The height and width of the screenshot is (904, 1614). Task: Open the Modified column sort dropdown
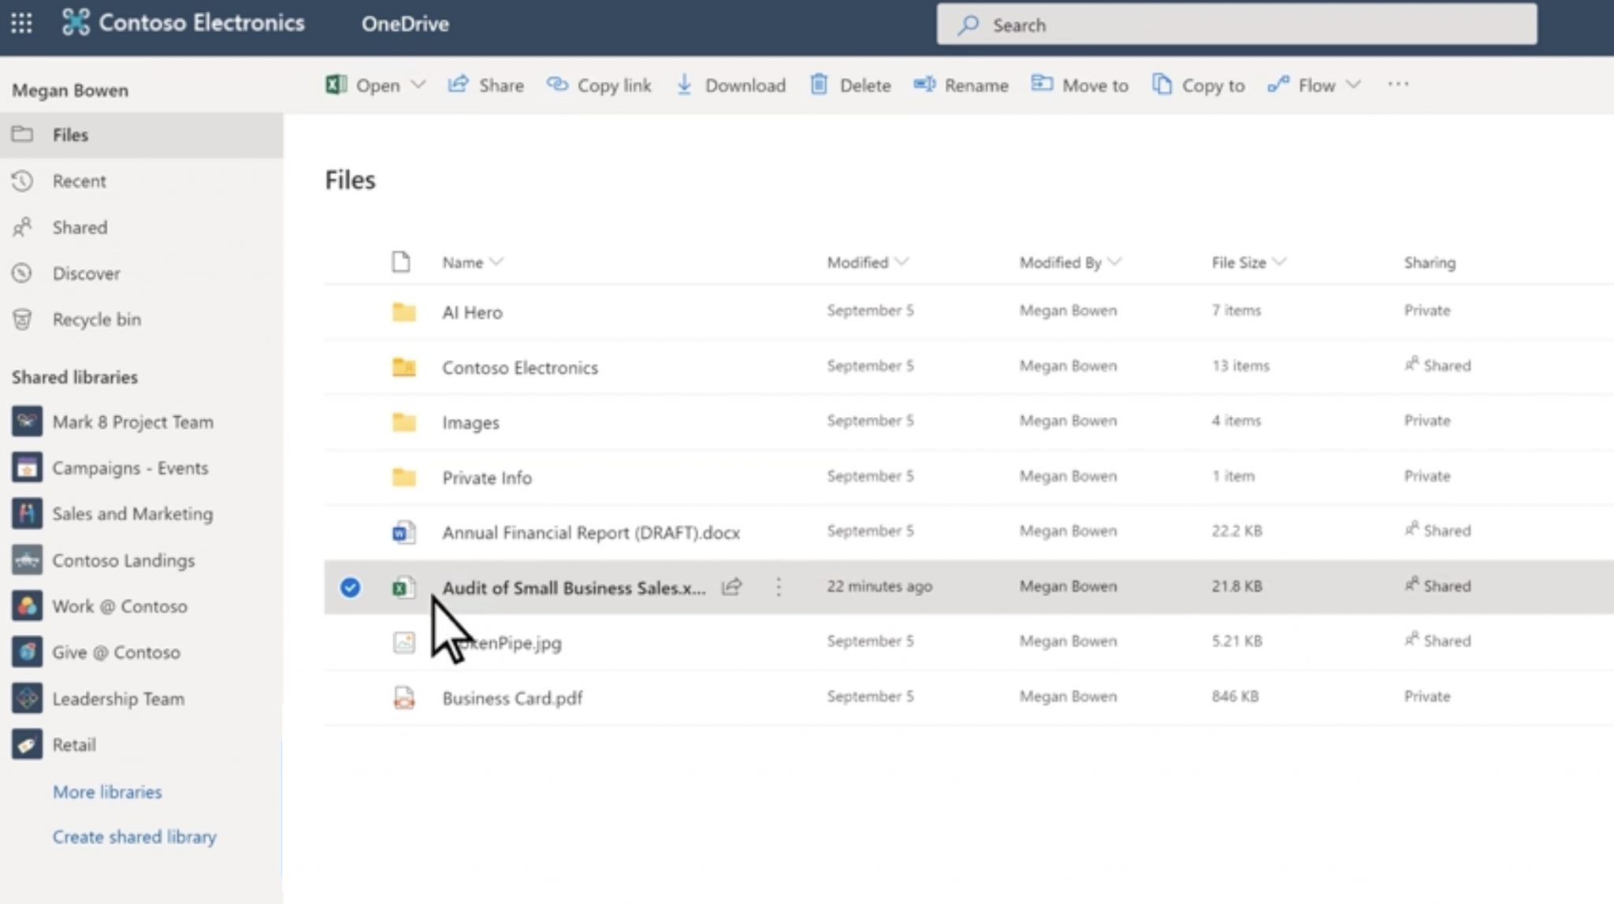tap(902, 262)
